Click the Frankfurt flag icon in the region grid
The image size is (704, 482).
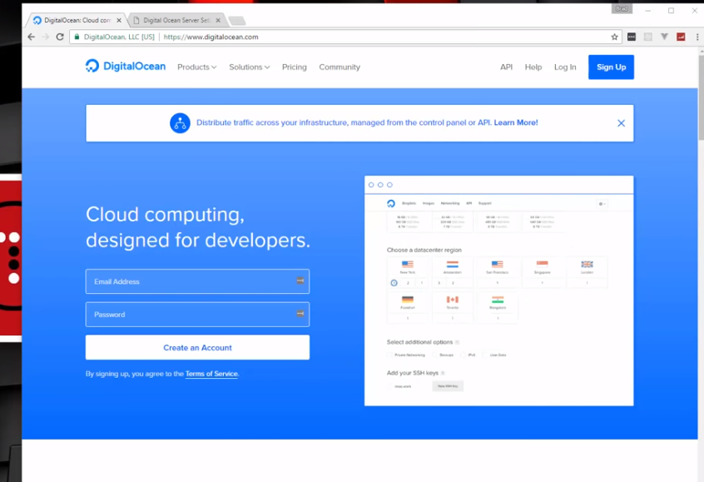point(407,298)
